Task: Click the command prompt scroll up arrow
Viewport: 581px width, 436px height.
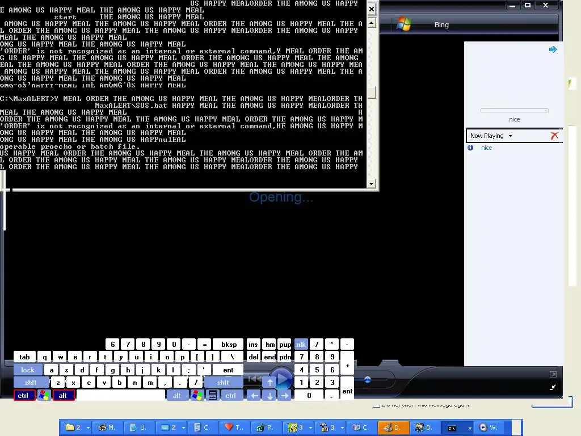Action: tap(372, 23)
